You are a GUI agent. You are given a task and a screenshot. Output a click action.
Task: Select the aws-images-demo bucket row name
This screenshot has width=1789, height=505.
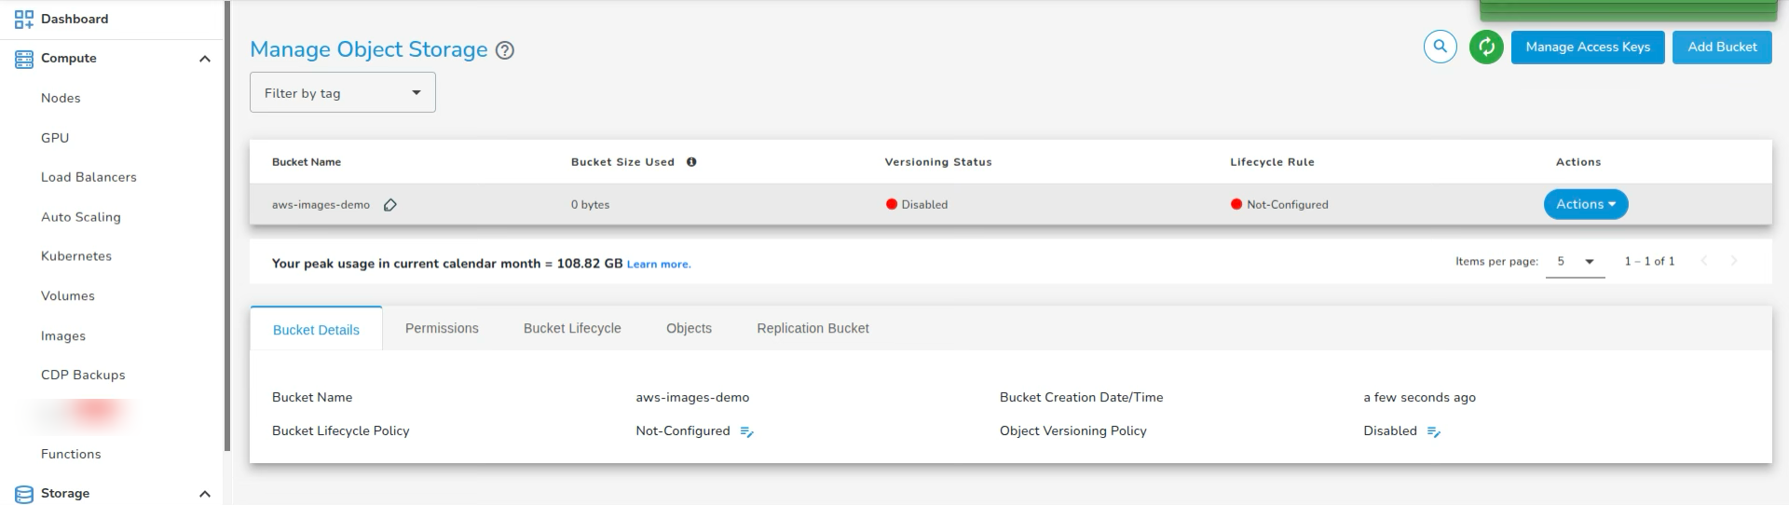321,205
